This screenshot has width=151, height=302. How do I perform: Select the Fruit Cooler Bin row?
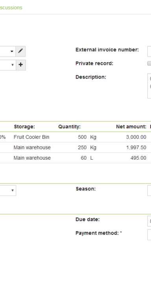pos(75,137)
